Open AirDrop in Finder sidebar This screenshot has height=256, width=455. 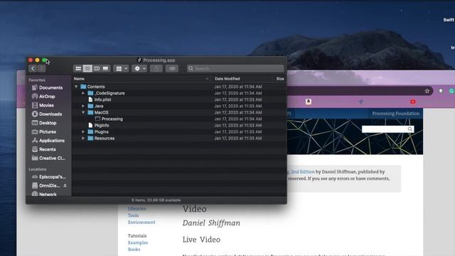[48, 97]
